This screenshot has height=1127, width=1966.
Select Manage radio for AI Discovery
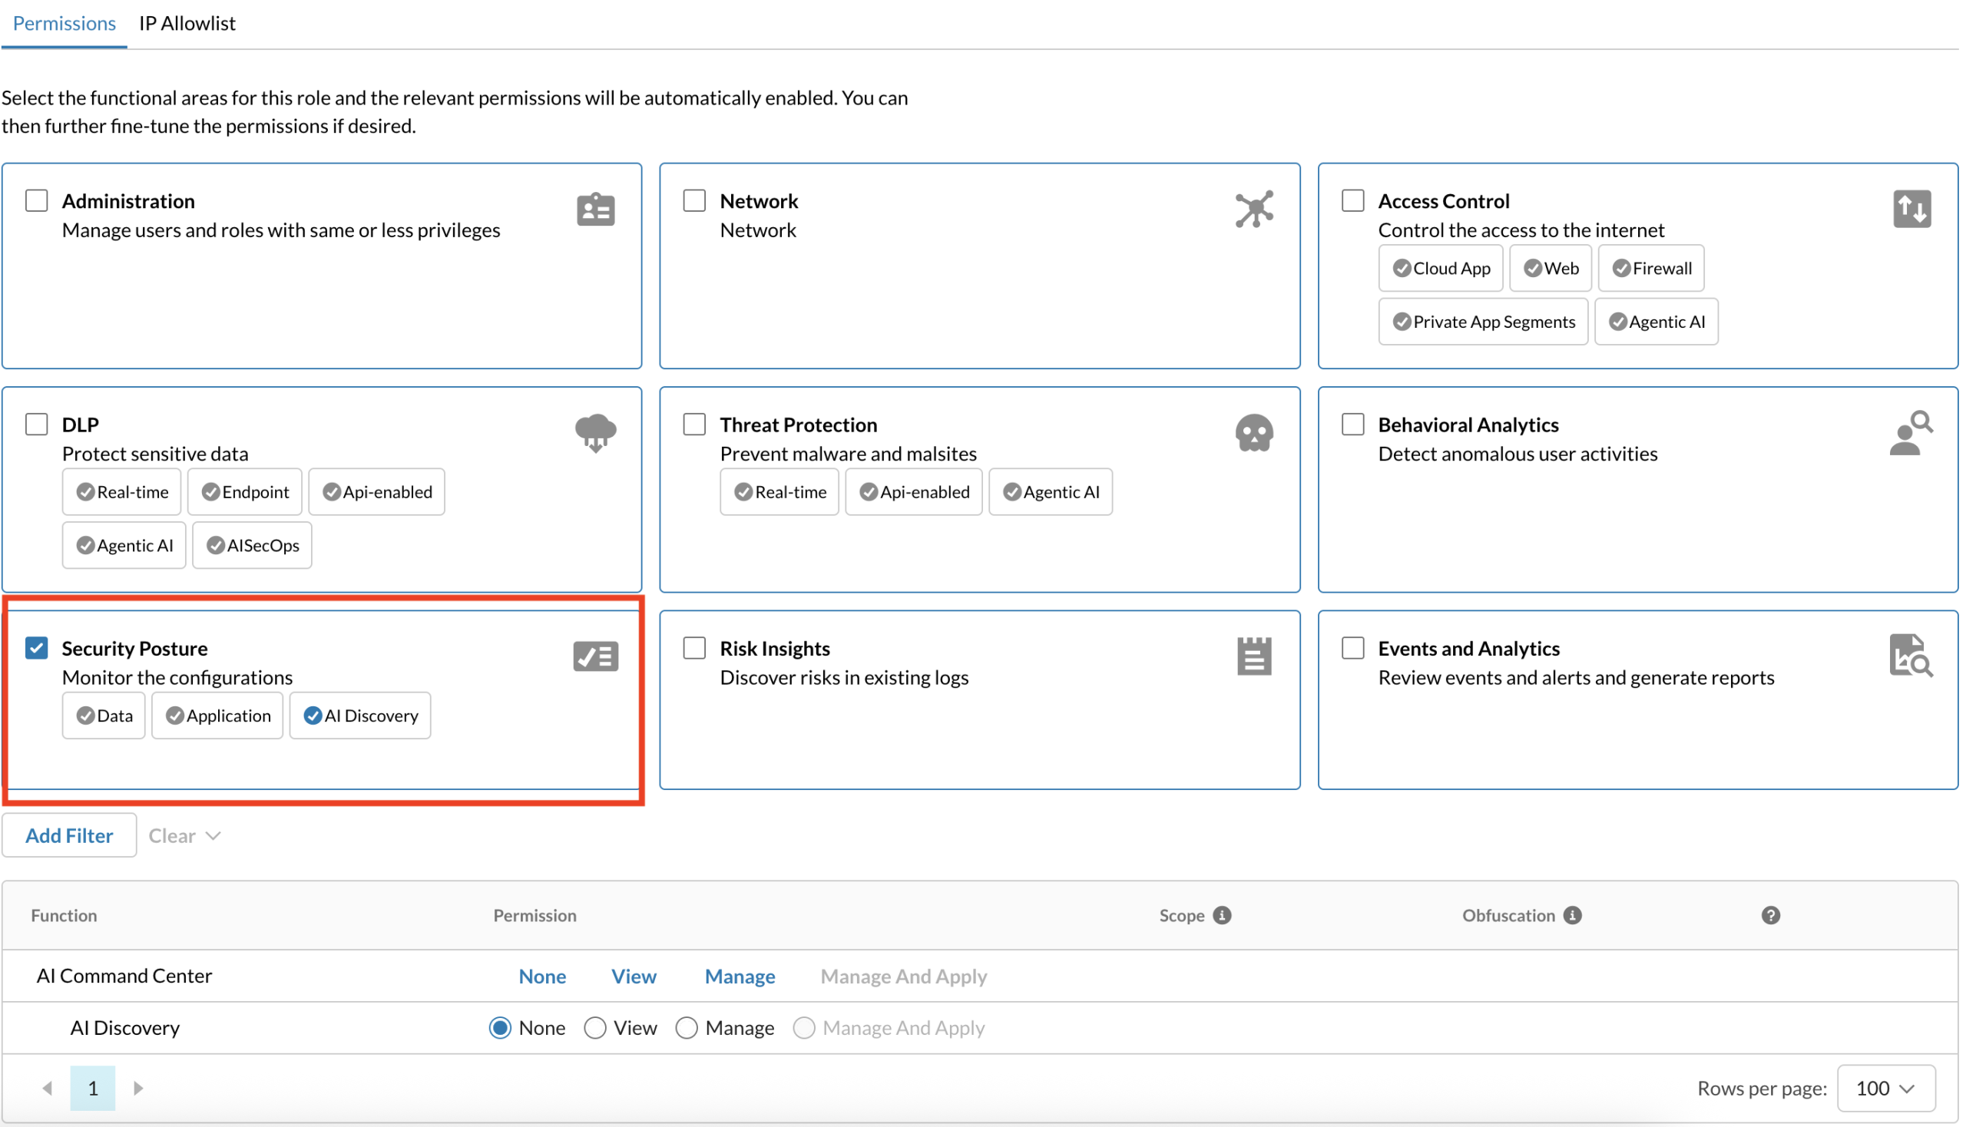pyautogui.click(x=687, y=1028)
